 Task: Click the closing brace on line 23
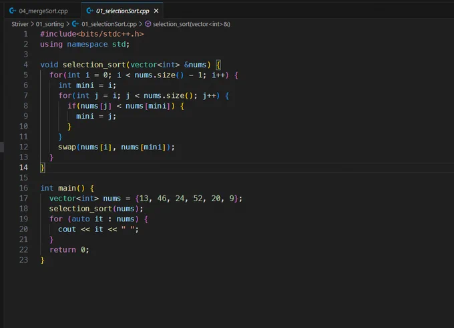coord(43,260)
